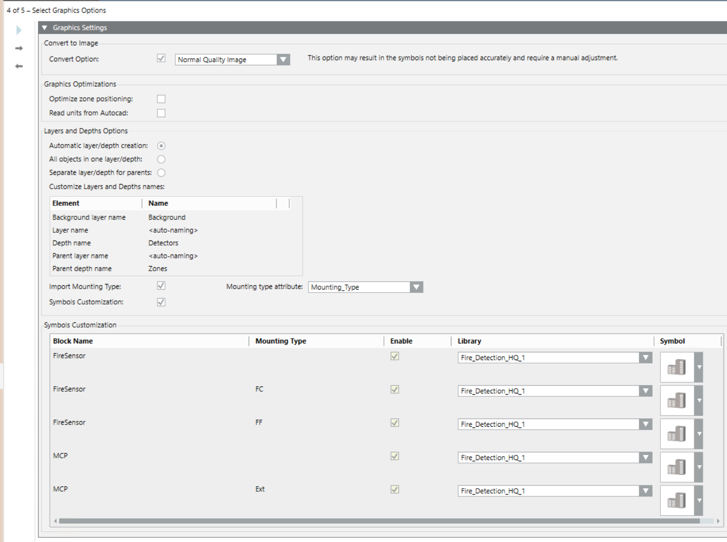
Task: Click the Library column header
Action: (x=553, y=341)
